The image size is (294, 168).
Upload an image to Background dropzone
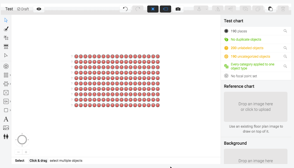click(x=256, y=156)
